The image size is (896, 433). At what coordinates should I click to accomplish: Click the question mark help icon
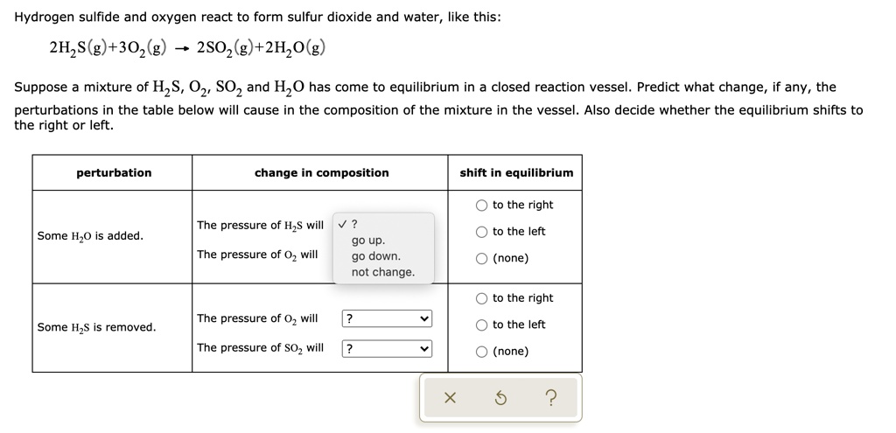click(x=549, y=398)
